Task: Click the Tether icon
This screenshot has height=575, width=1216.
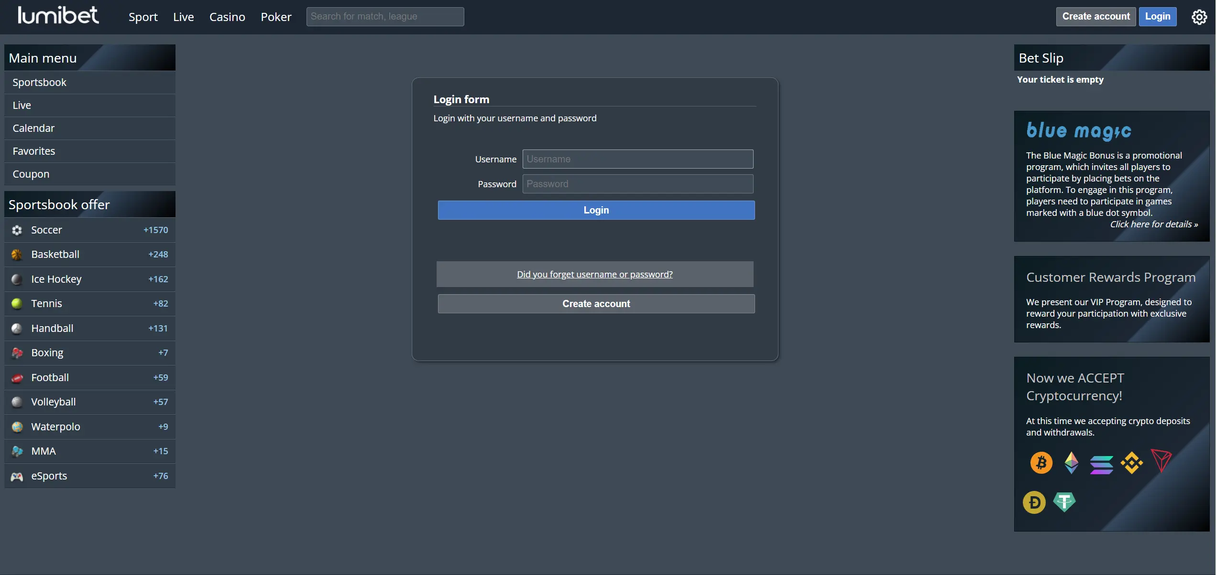Action: pos(1065,502)
